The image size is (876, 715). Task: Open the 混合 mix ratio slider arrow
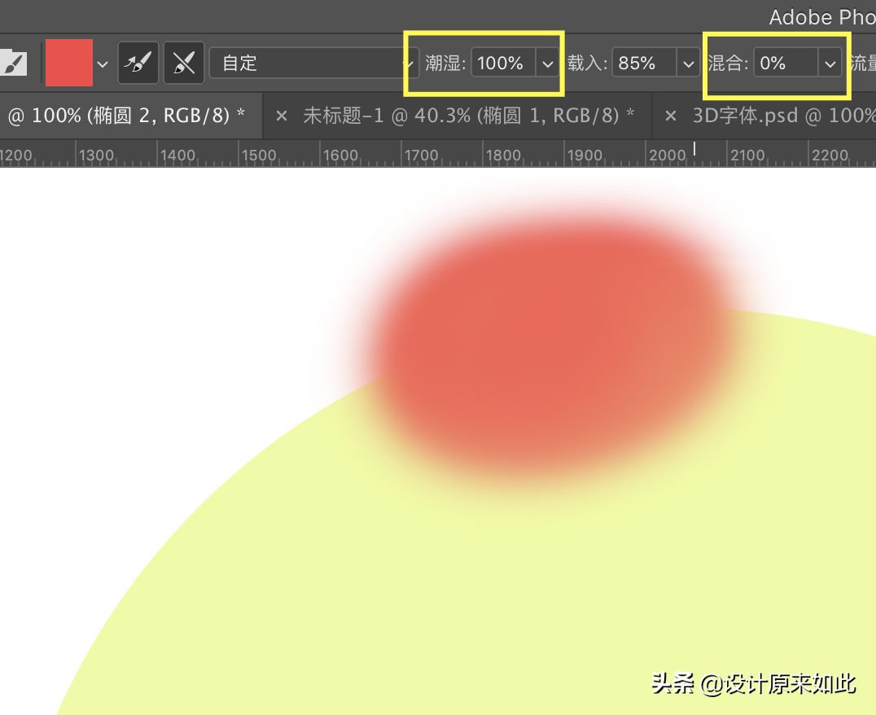[x=830, y=64]
